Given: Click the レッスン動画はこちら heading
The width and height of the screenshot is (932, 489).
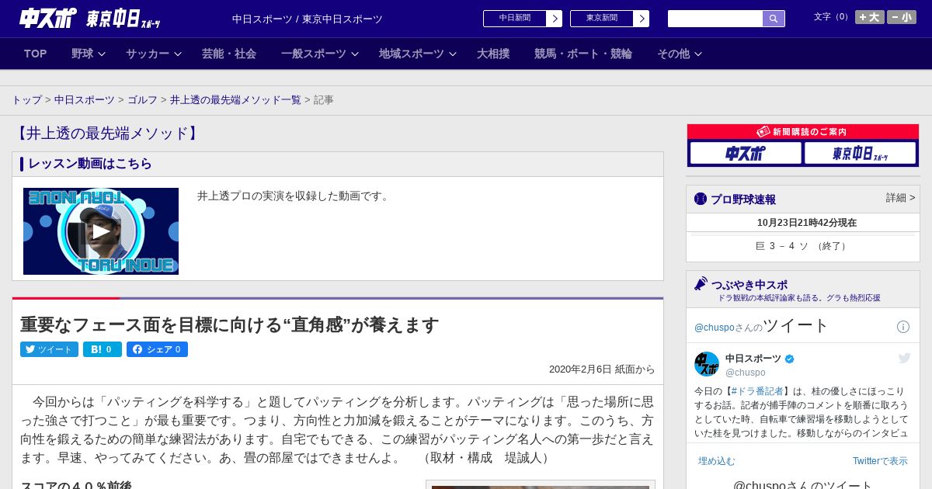Looking at the screenshot, I should coord(90,164).
